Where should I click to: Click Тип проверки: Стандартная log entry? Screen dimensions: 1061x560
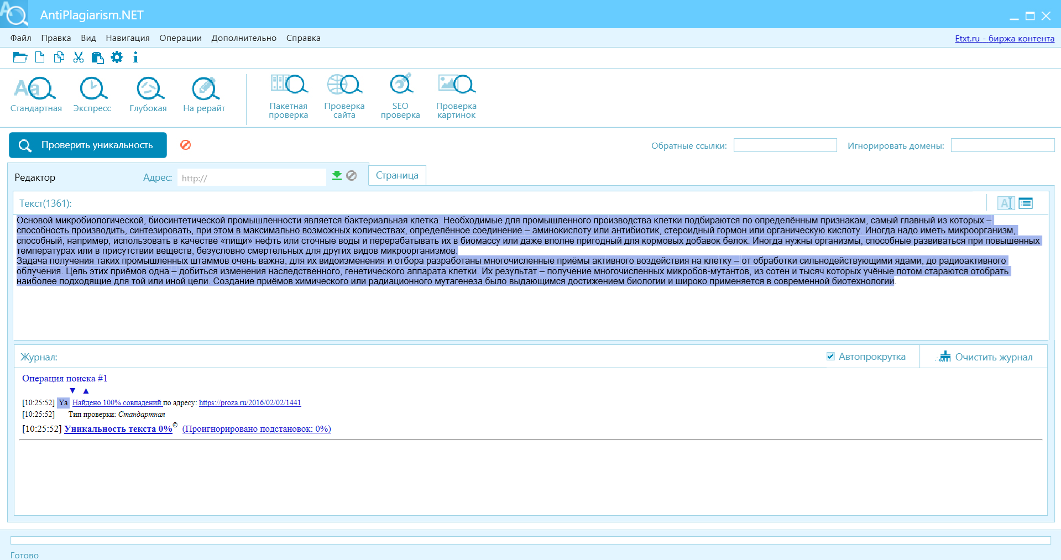coord(116,414)
